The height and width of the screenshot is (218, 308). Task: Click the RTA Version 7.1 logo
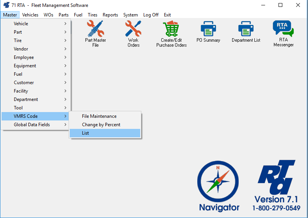click(x=276, y=180)
